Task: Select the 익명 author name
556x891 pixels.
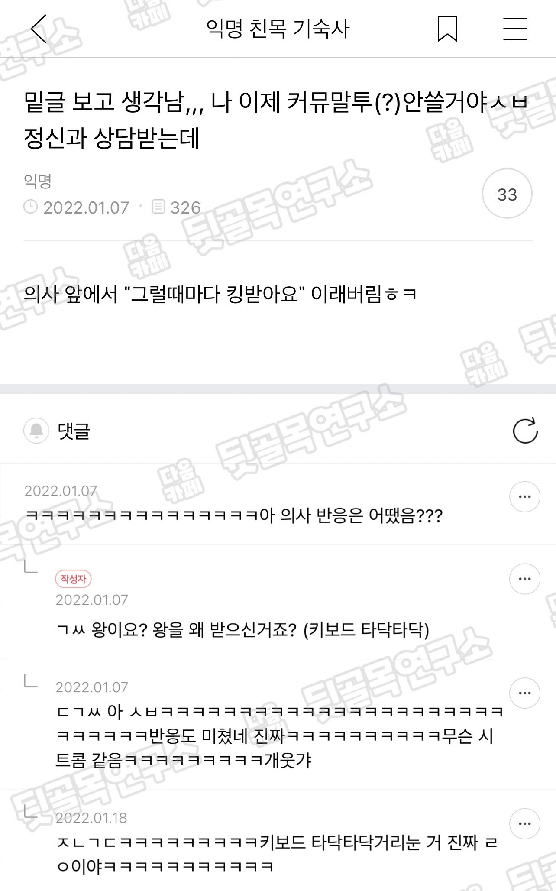Action: coord(38,181)
